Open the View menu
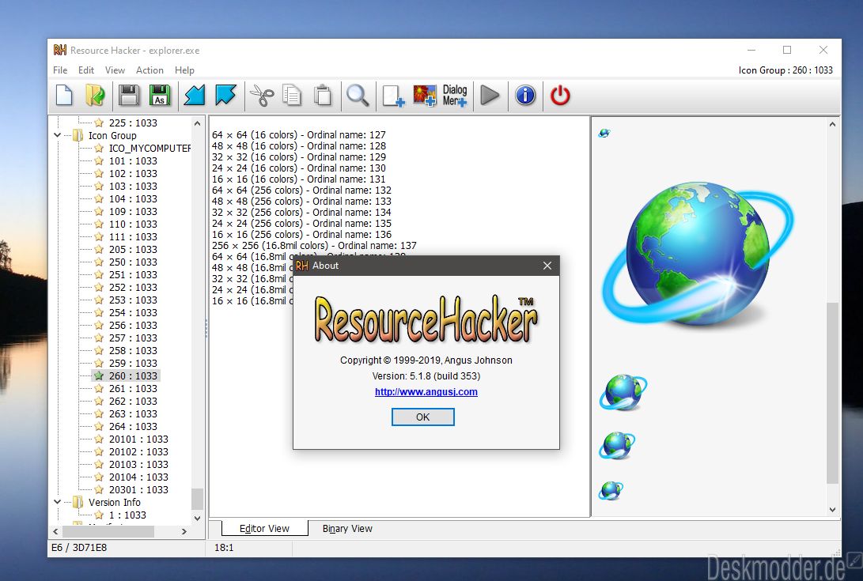This screenshot has height=581, width=863. pyautogui.click(x=115, y=70)
